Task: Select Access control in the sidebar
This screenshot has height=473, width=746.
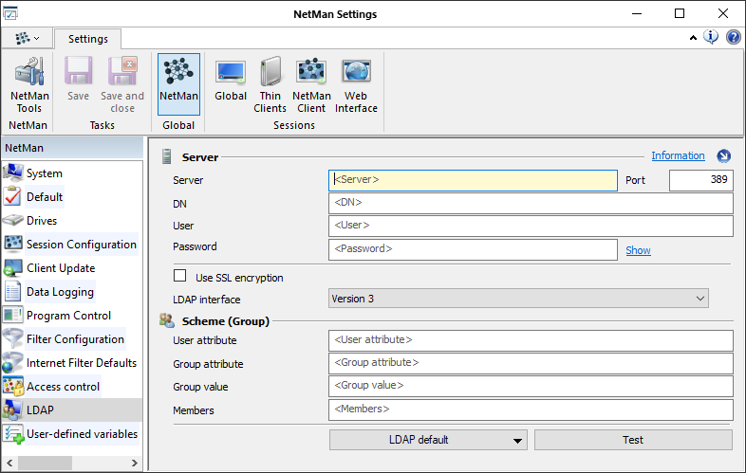Action: pos(64,387)
